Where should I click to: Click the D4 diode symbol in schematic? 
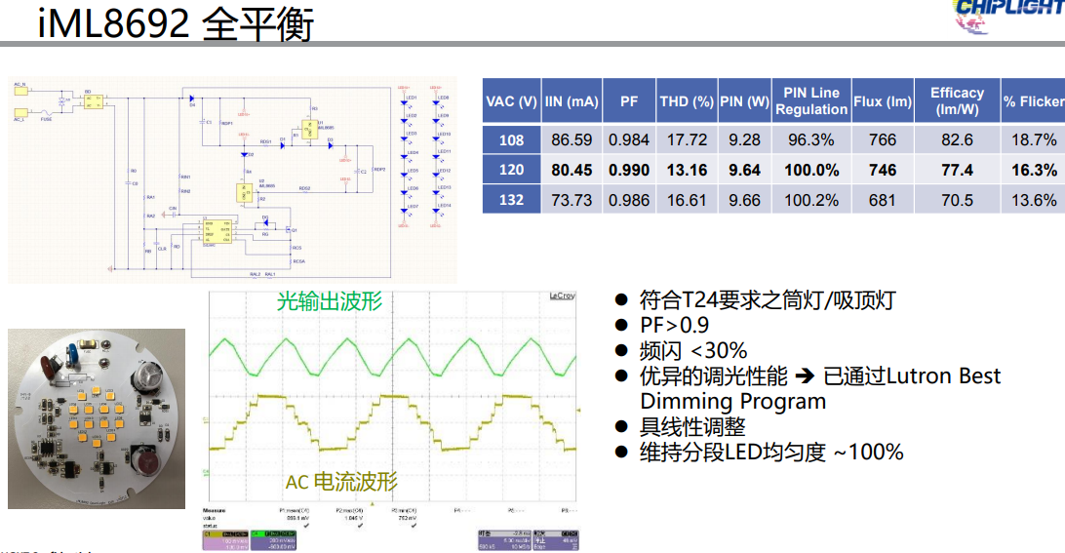coord(191,98)
